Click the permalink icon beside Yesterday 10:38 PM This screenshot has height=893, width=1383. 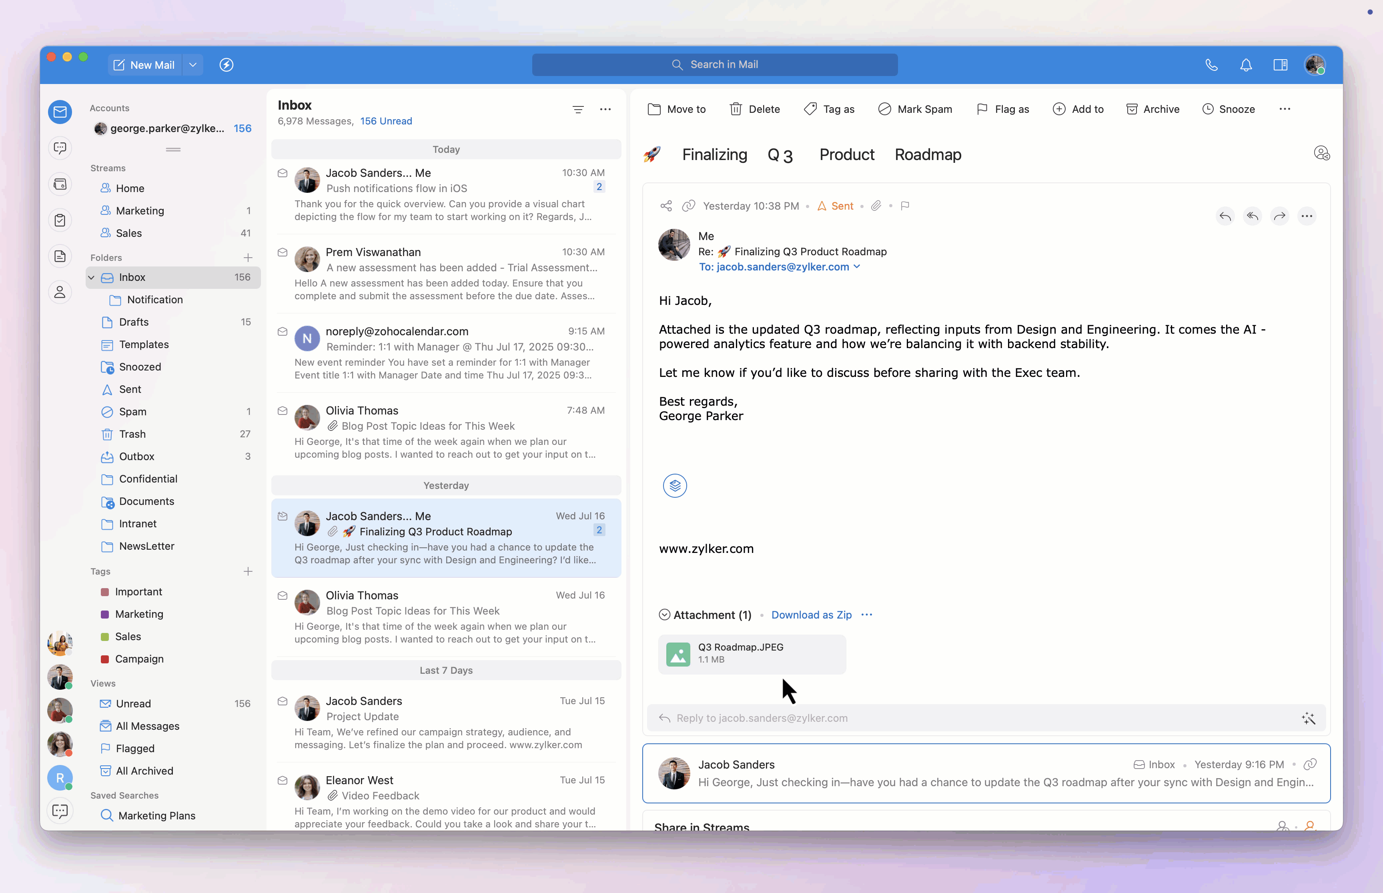[688, 206]
